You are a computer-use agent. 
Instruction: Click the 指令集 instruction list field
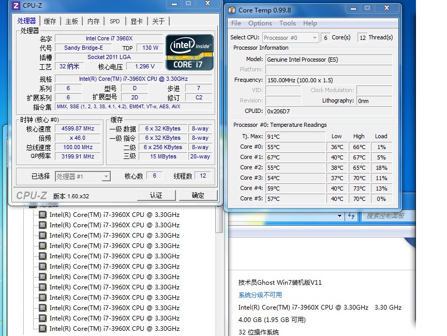click(133, 107)
